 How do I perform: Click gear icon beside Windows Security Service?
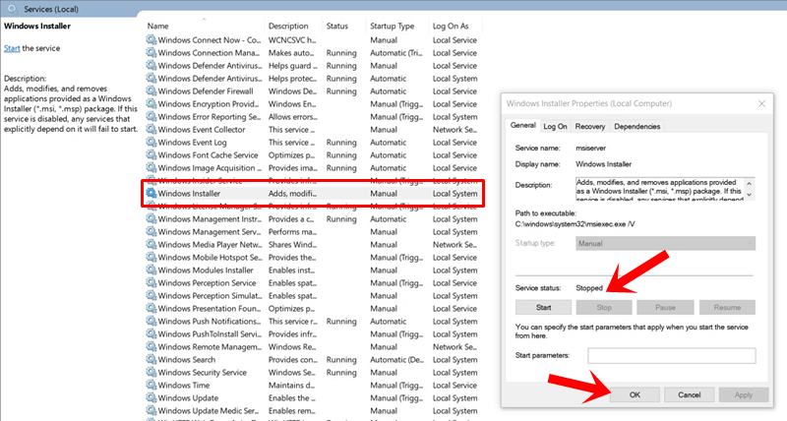151,373
